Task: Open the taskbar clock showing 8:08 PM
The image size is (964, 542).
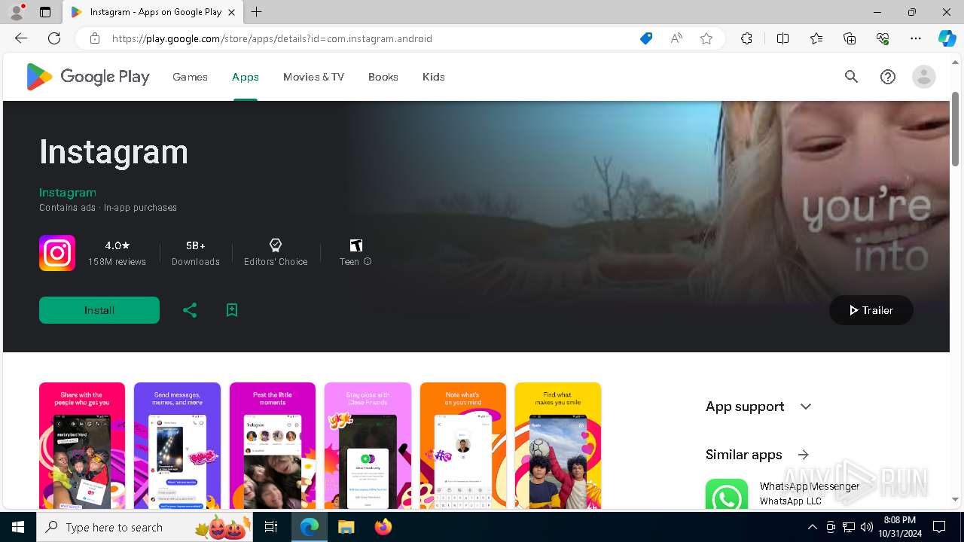Action: pyautogui.click(x=899, y=527)
